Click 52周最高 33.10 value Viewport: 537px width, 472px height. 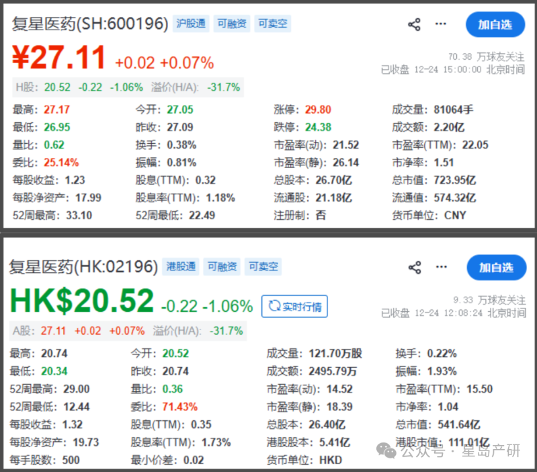tap(79, 215)
